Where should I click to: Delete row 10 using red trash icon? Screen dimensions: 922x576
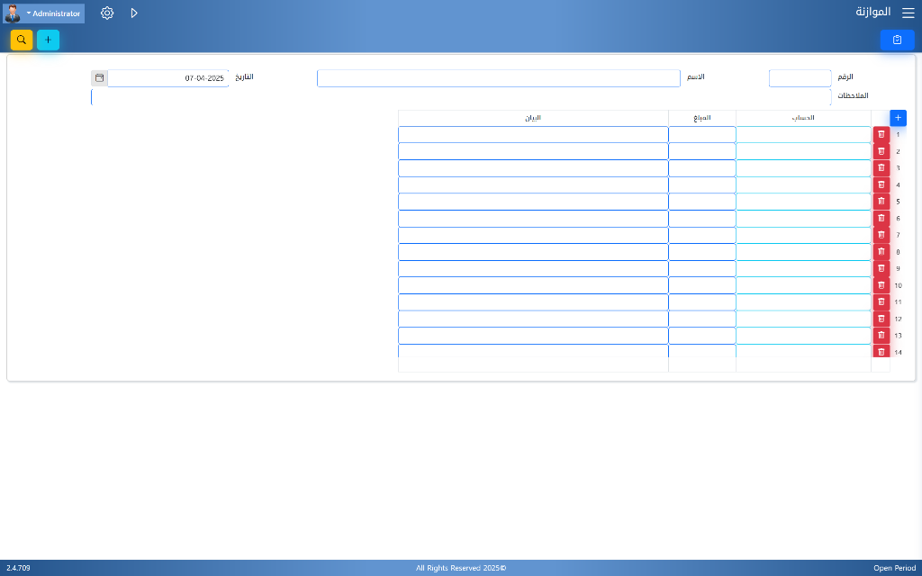pos(881,285)
